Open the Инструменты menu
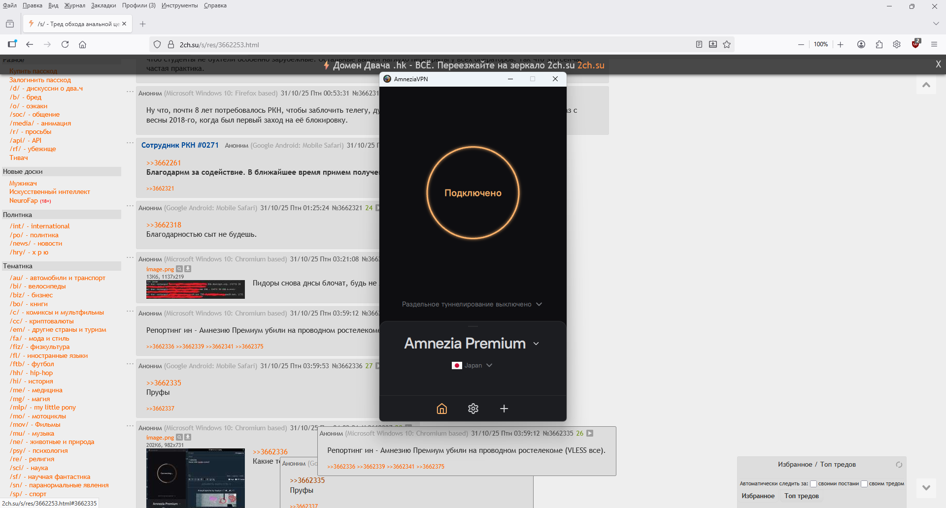Viewport: 946px width, 508px height. [180, 5]
